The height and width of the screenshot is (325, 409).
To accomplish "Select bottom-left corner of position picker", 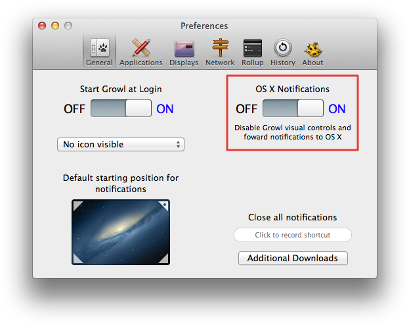I will pyautogui.click(x=77, y=259).
